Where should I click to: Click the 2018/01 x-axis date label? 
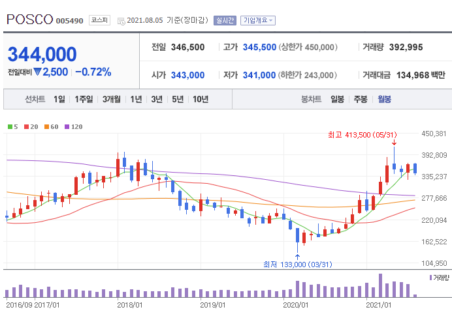click(x=130, y=305)
